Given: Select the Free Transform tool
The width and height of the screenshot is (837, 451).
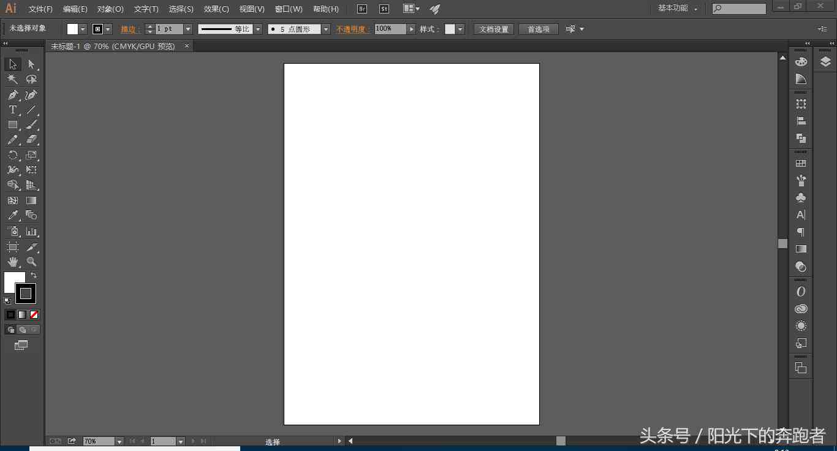Looking at the screenshot, I should 31,170.
